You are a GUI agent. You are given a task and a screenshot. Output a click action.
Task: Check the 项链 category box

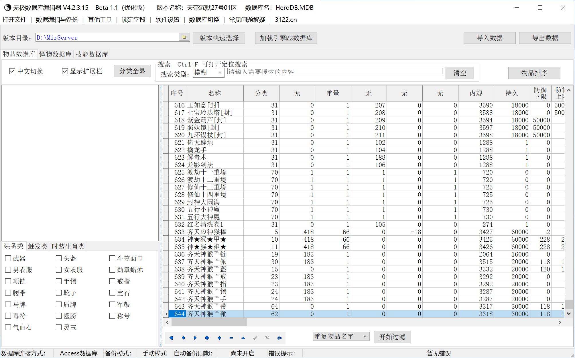point(8,281)
